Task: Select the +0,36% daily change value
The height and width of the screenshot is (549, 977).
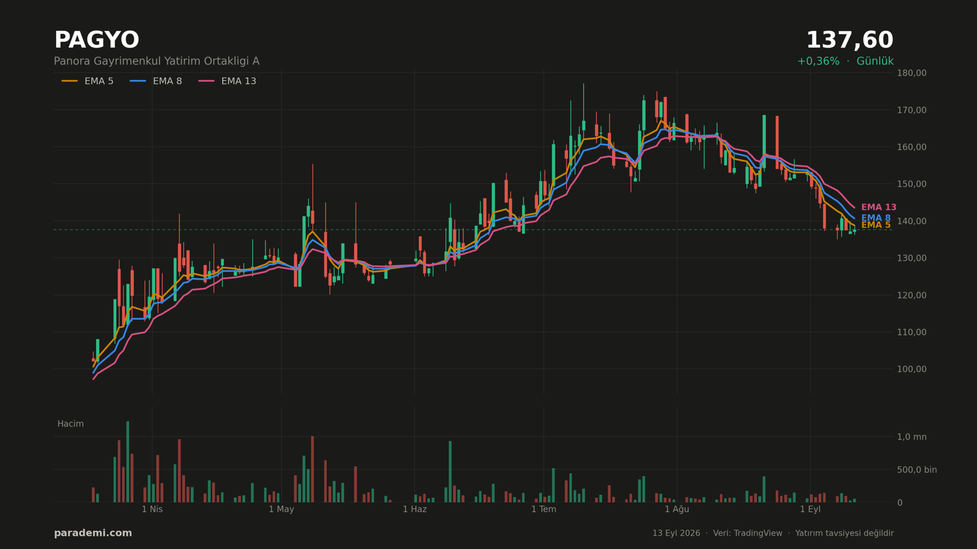Action: [x=818, y=62]
